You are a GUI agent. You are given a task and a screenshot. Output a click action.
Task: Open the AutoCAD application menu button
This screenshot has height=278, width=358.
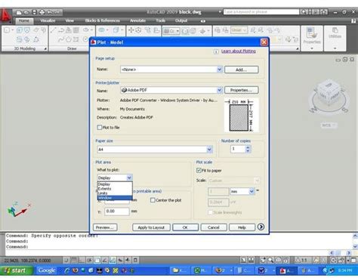(x=5, y=15)
